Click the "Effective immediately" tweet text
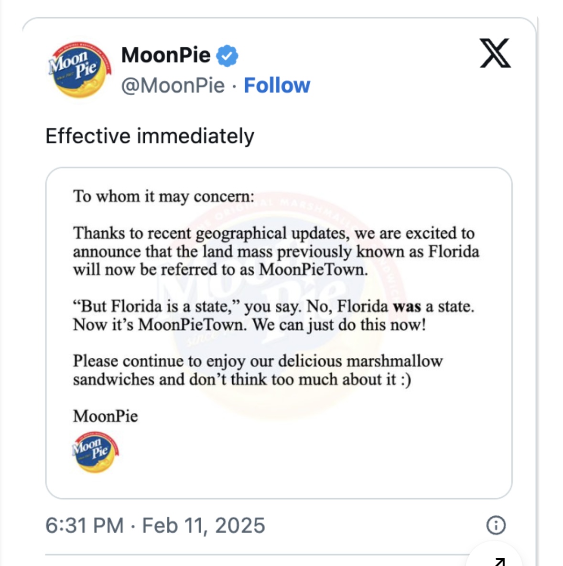Image resolution: width=563 pixels, height=566 pixels. pos(150,137)
